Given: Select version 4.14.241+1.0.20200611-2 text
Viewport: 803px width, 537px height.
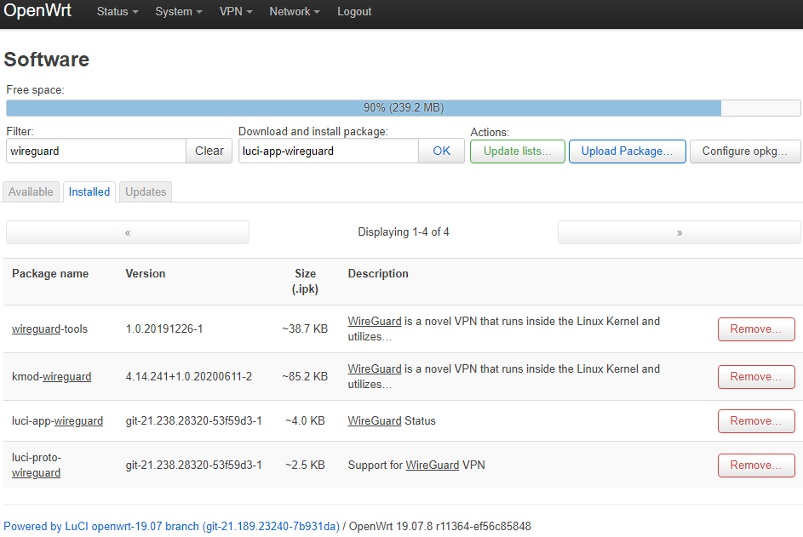Looking at the screenshot, I should (x=189, y=377).
